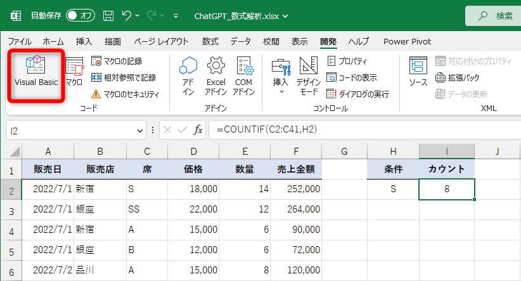Switch to the Draw tab

coord(113,42)
